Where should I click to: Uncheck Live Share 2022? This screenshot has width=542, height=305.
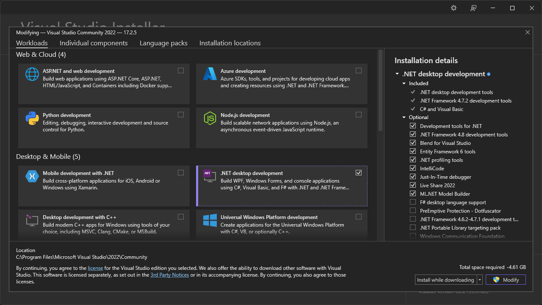[x=413, y=186]
